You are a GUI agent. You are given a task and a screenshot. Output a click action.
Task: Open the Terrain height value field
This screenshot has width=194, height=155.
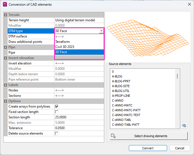click(x=79, y=20)
